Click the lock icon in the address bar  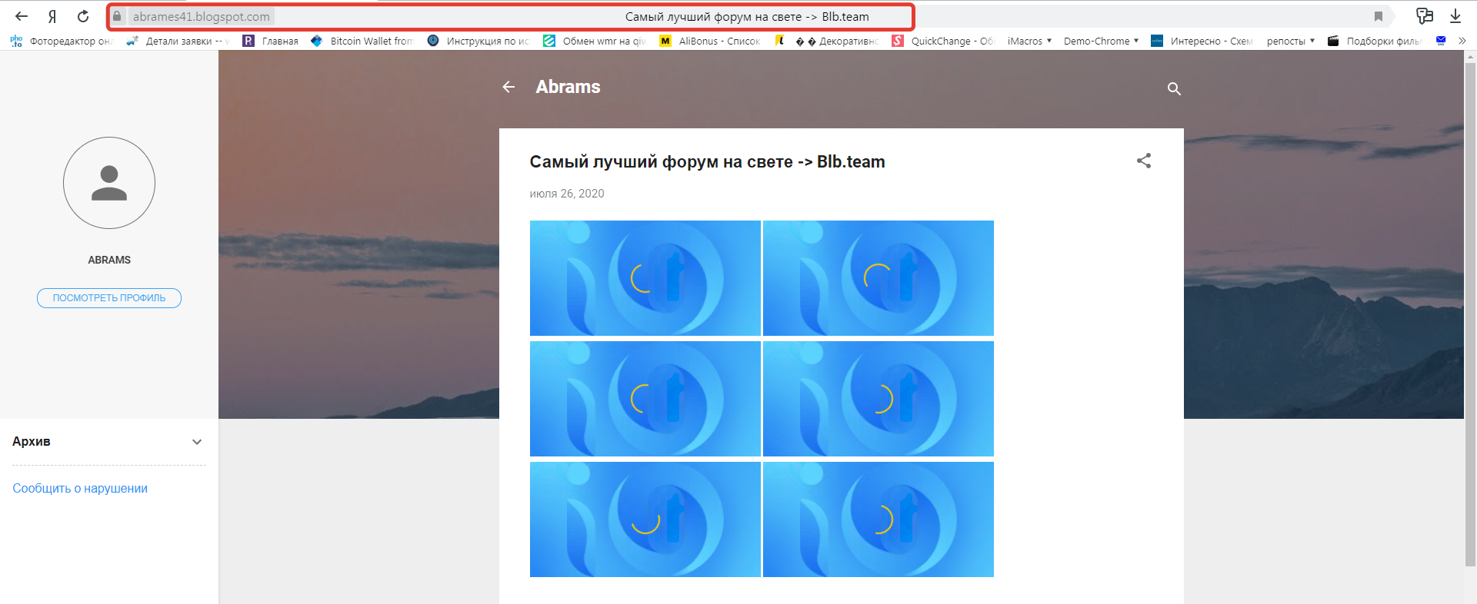click(x=117, y=16)
